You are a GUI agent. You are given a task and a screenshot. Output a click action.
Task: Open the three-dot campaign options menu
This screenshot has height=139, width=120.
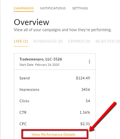point(89,62)
